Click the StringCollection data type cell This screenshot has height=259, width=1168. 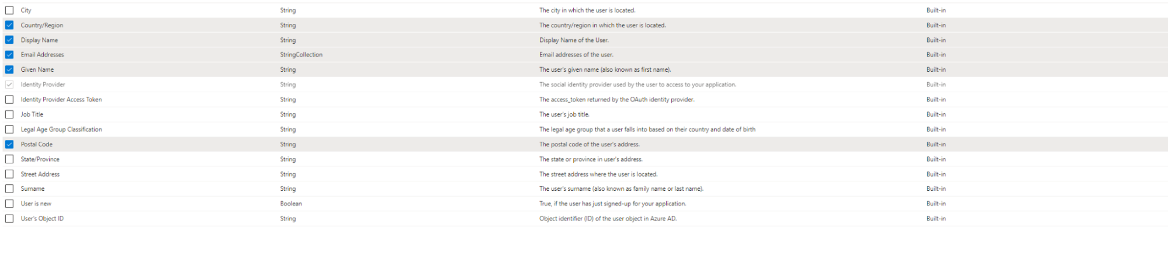301,55
